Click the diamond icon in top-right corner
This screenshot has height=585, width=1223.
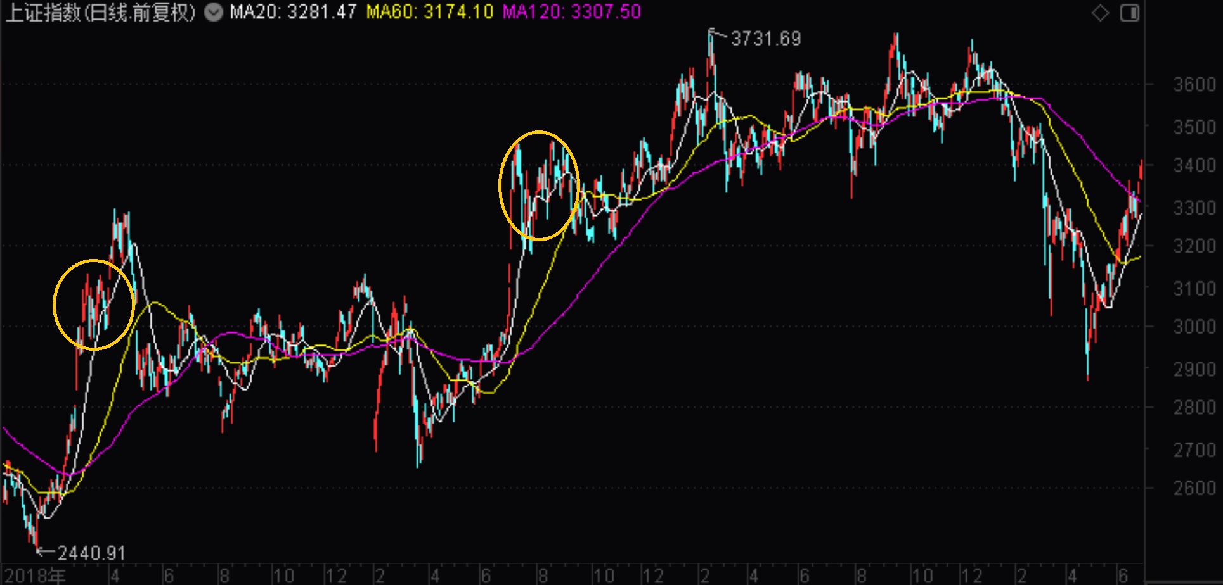(x=1100, y=13)
